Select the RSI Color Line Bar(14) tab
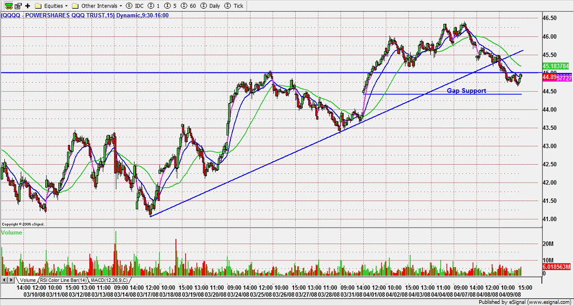This screenshot has height=306, width=574. tap(64, 280)
